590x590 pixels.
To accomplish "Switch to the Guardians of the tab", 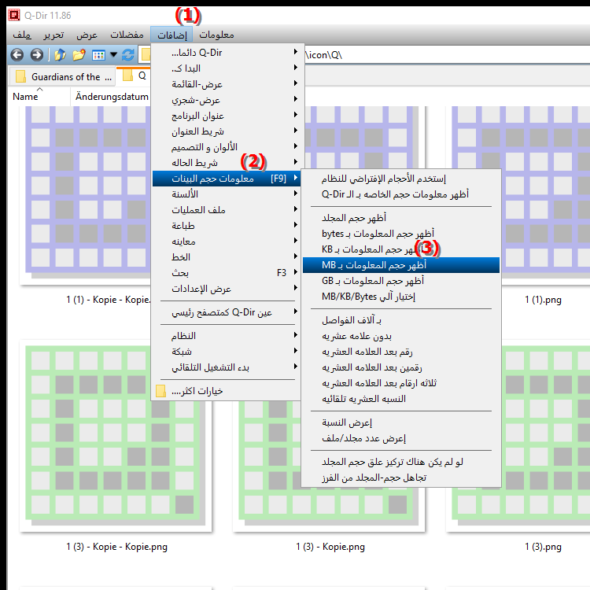I will pos(61,77).
